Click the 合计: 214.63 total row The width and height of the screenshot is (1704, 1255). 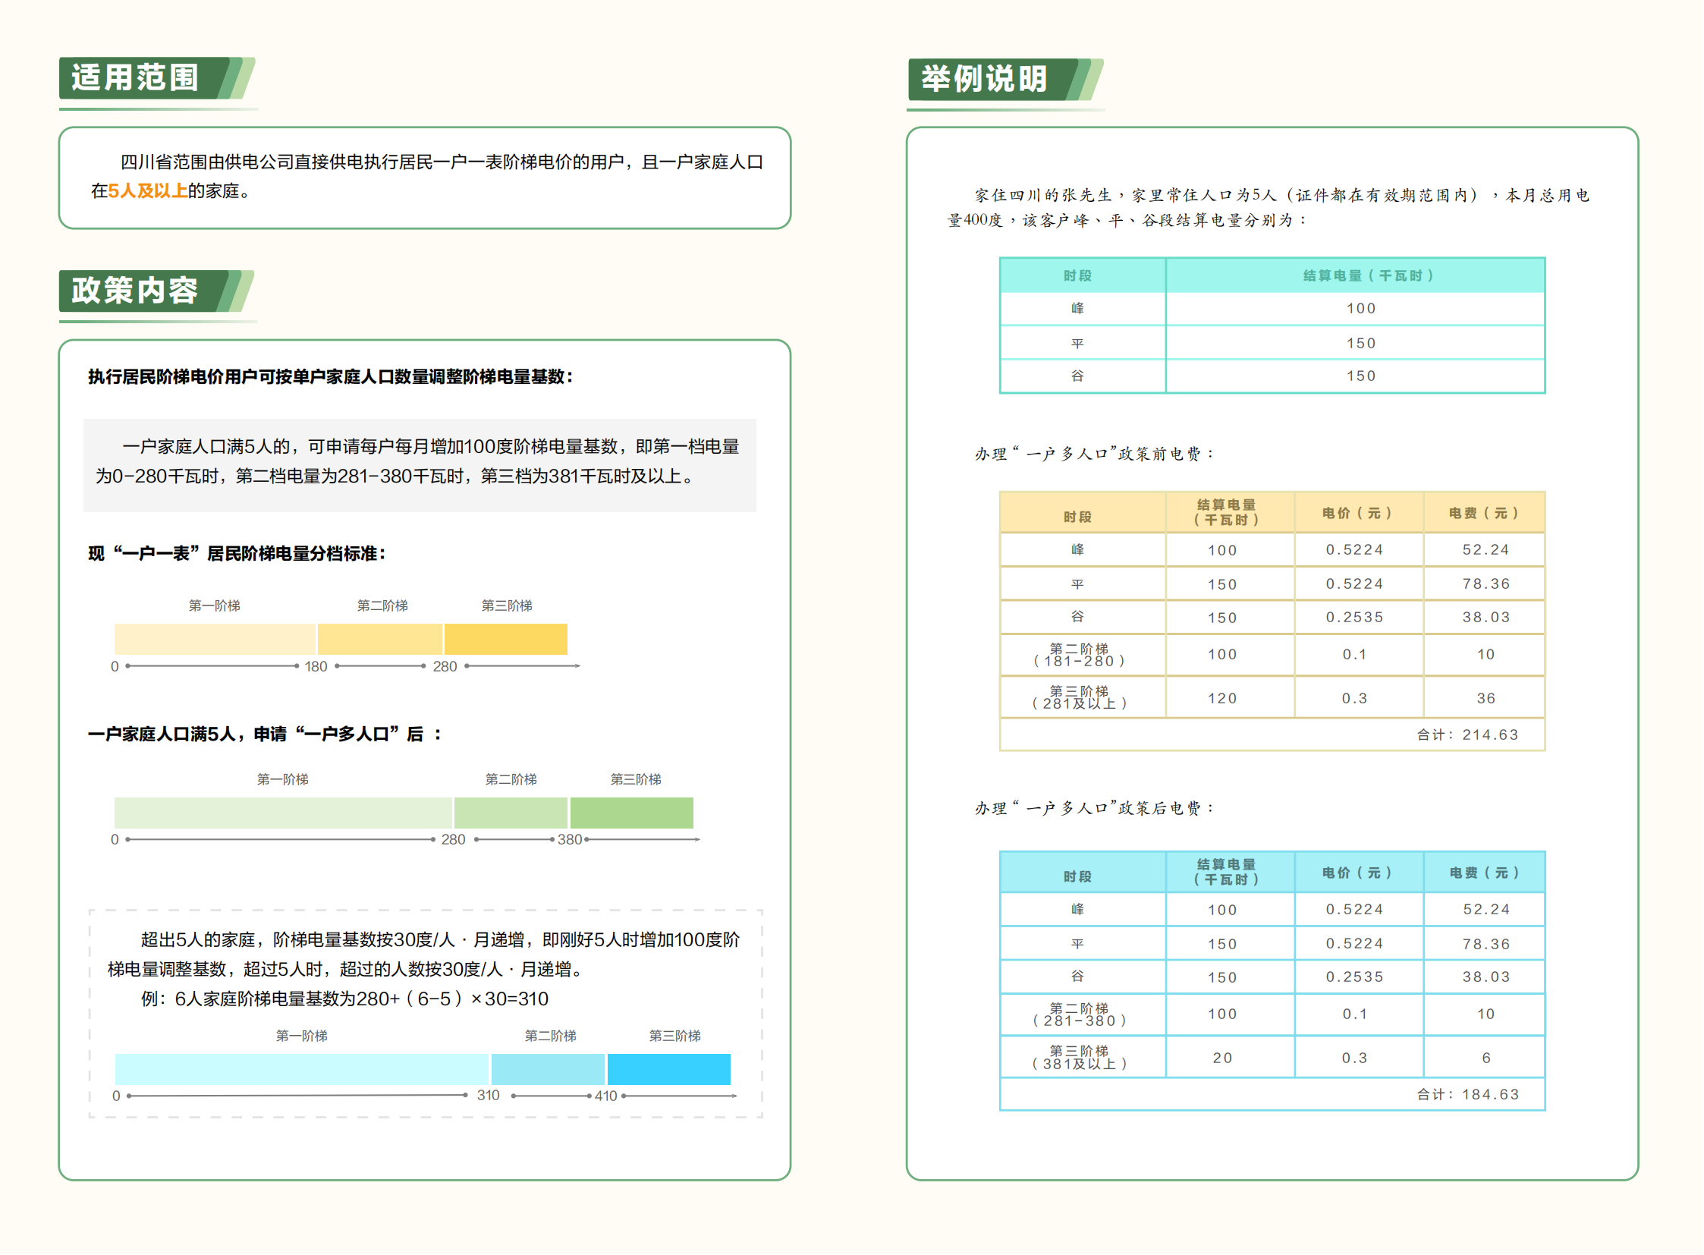click(x=1468, y=735)
